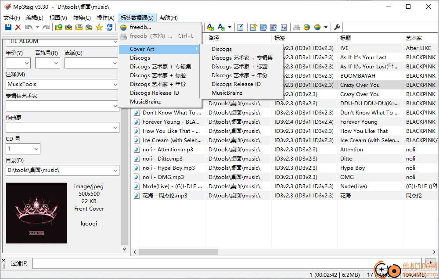The width and height of the screenshot is (439, 279).
Task: Click the Tag to filename icon with yellow arrow
Action: [x=254, y=27]
